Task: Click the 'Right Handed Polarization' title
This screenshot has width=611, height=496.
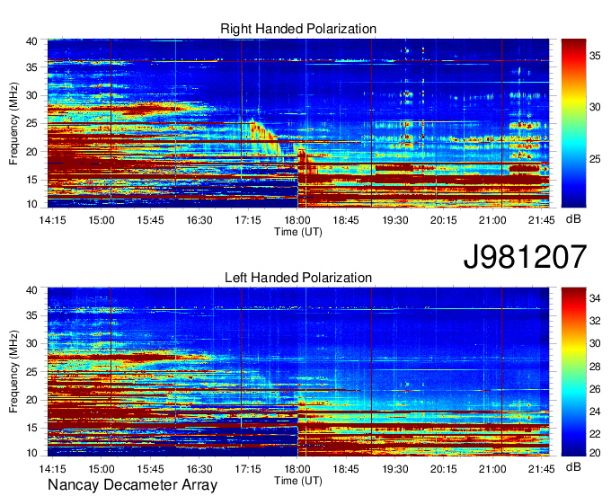Action: point(298,29)
